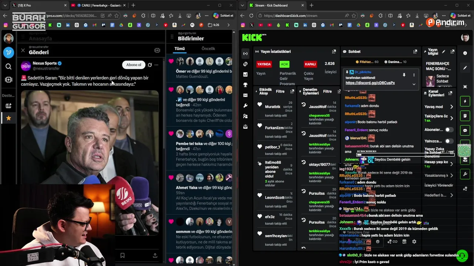The image size is (474, 266).
Task: Open the Grok icon beside Abone ol
Action: pos(150,65)
